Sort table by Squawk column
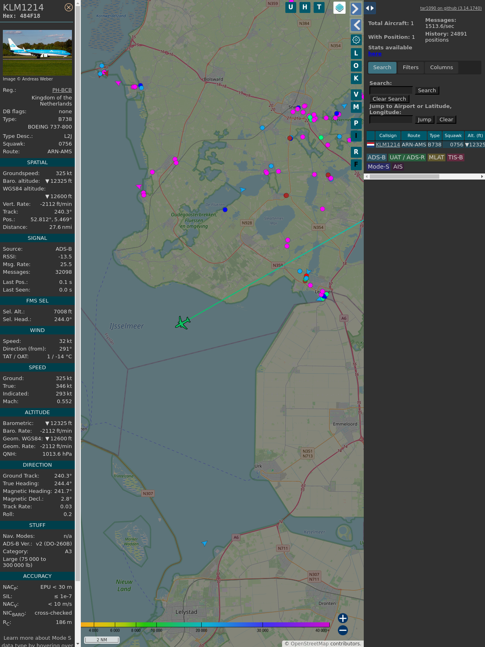 [x=453, y=136]
